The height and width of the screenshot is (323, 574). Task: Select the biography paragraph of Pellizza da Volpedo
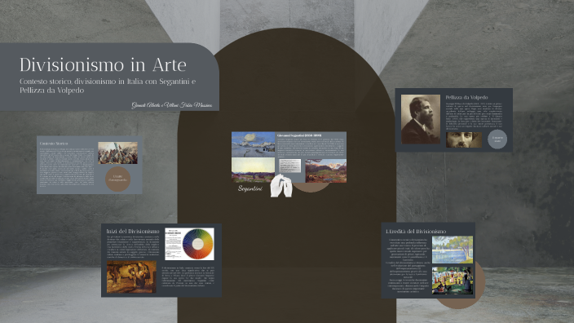(474, 116)
